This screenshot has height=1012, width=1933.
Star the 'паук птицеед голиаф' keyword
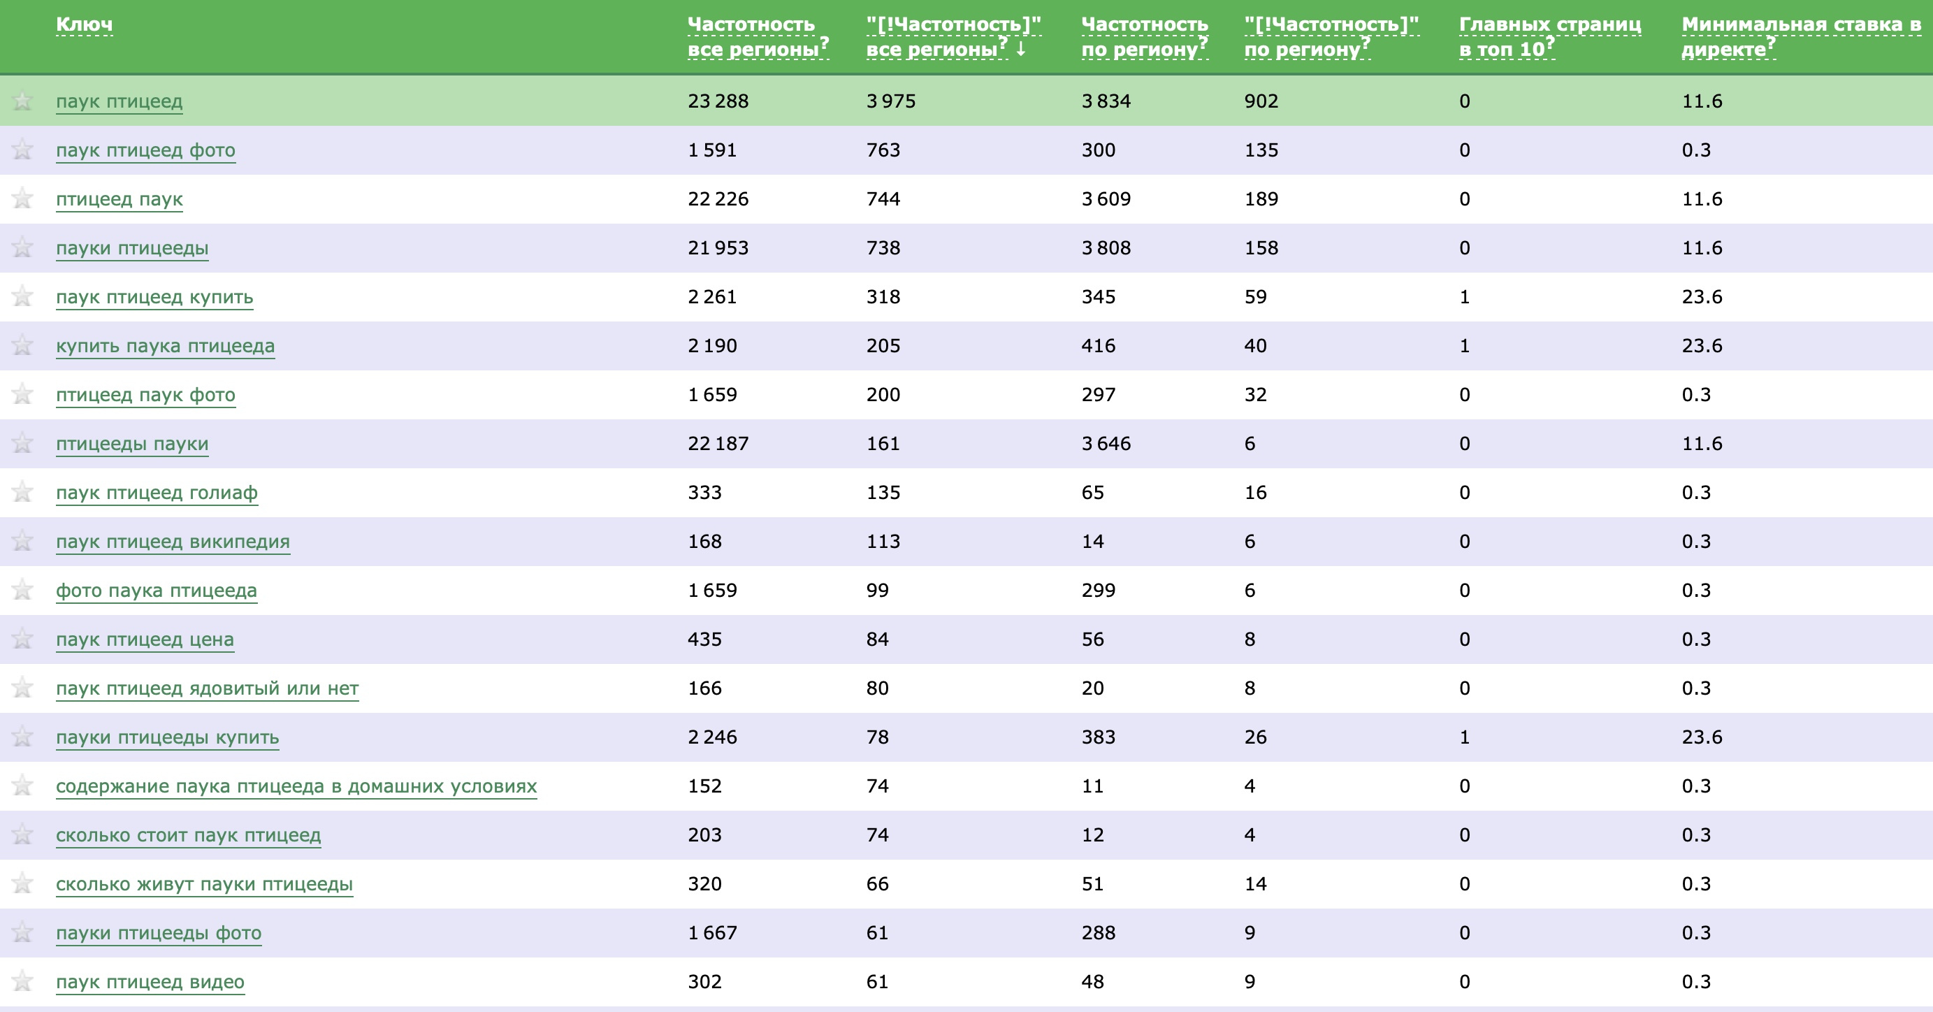(22, 492)
